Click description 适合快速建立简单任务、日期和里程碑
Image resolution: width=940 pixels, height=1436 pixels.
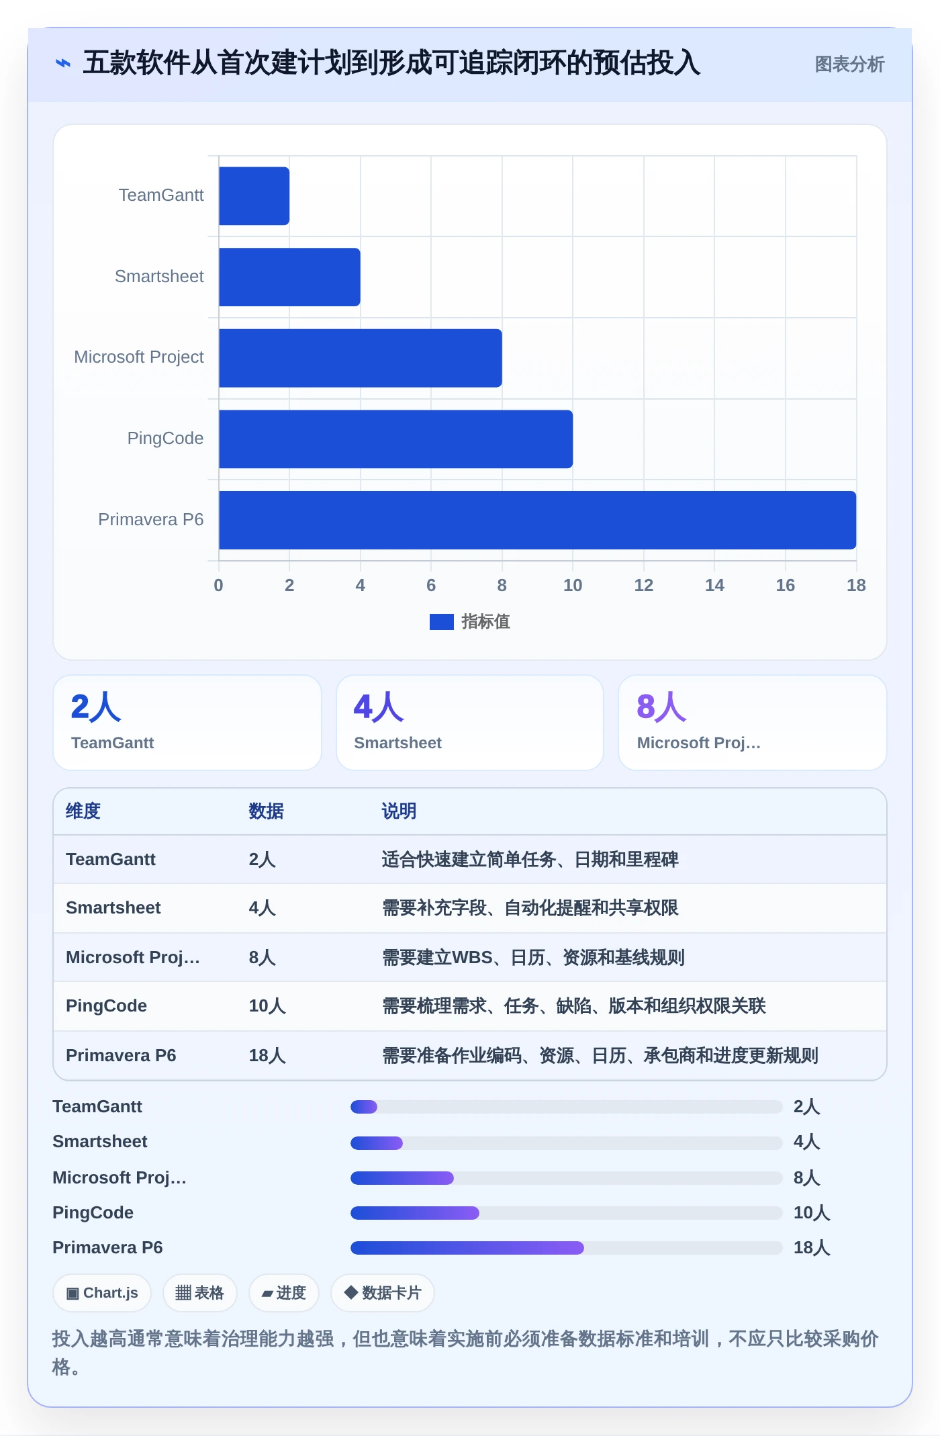point(530,860)
